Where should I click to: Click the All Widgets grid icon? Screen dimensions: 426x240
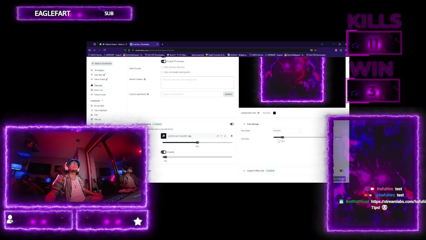click(x=92, y=70)
